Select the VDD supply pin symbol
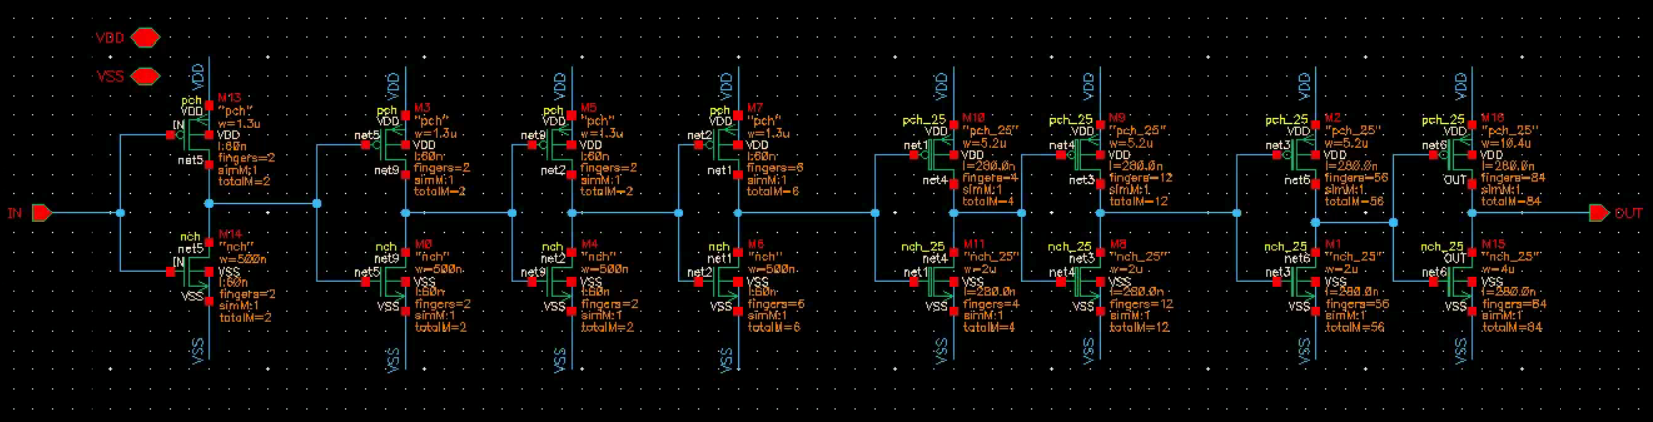1653x422 pixels. point(145,38)
